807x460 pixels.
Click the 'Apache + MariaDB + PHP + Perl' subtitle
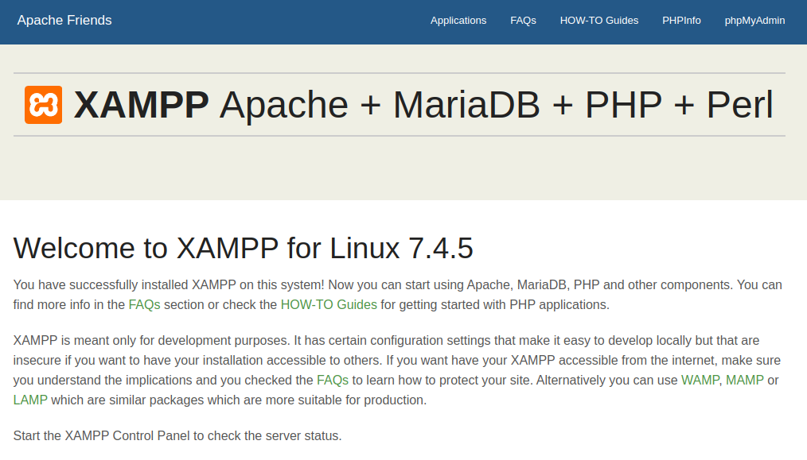click(496, 105)
